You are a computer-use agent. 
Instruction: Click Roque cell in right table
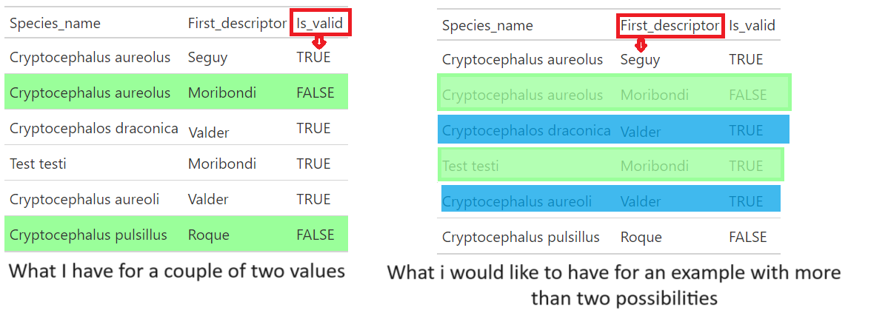pos(641,237)
